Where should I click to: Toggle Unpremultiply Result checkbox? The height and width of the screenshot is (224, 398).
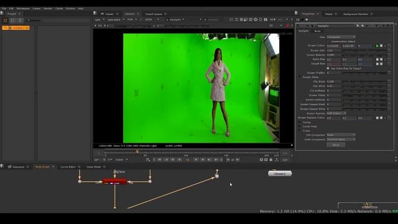point(328,42)
